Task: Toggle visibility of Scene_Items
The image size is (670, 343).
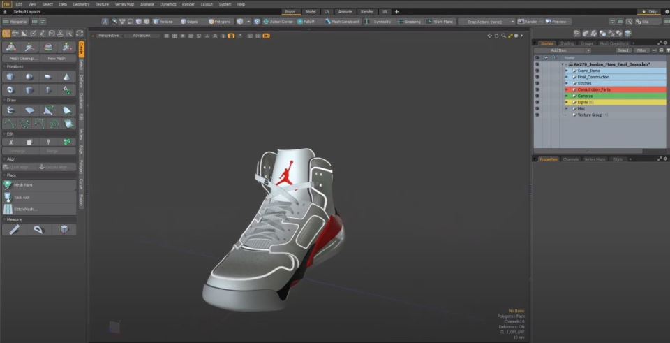Action: tap(537, 71)
